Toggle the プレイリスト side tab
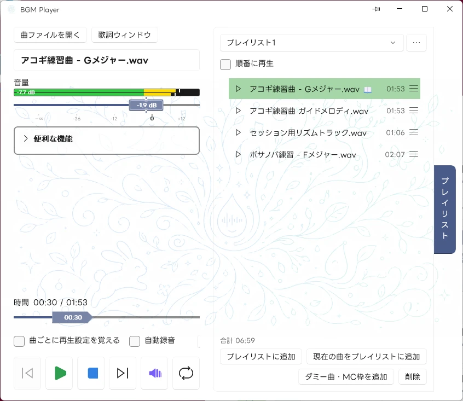The height and width of the screenshot is (401, 463). [445, 209]
